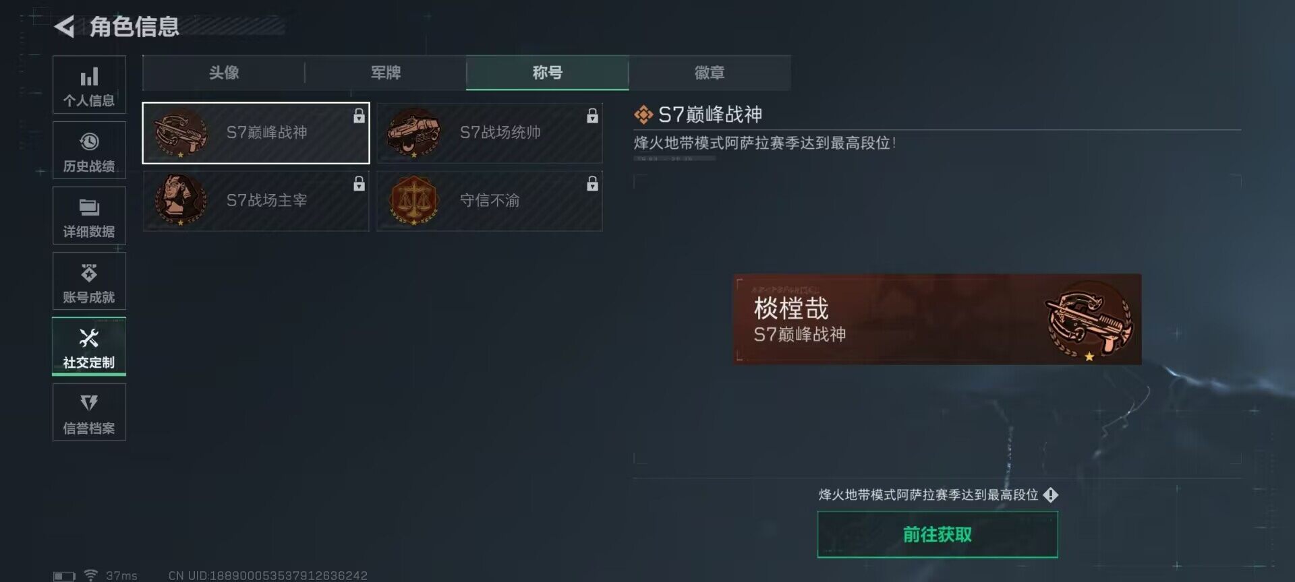
Task: Open the 信誉档案 reputation profile section
Action: [89, 412]
